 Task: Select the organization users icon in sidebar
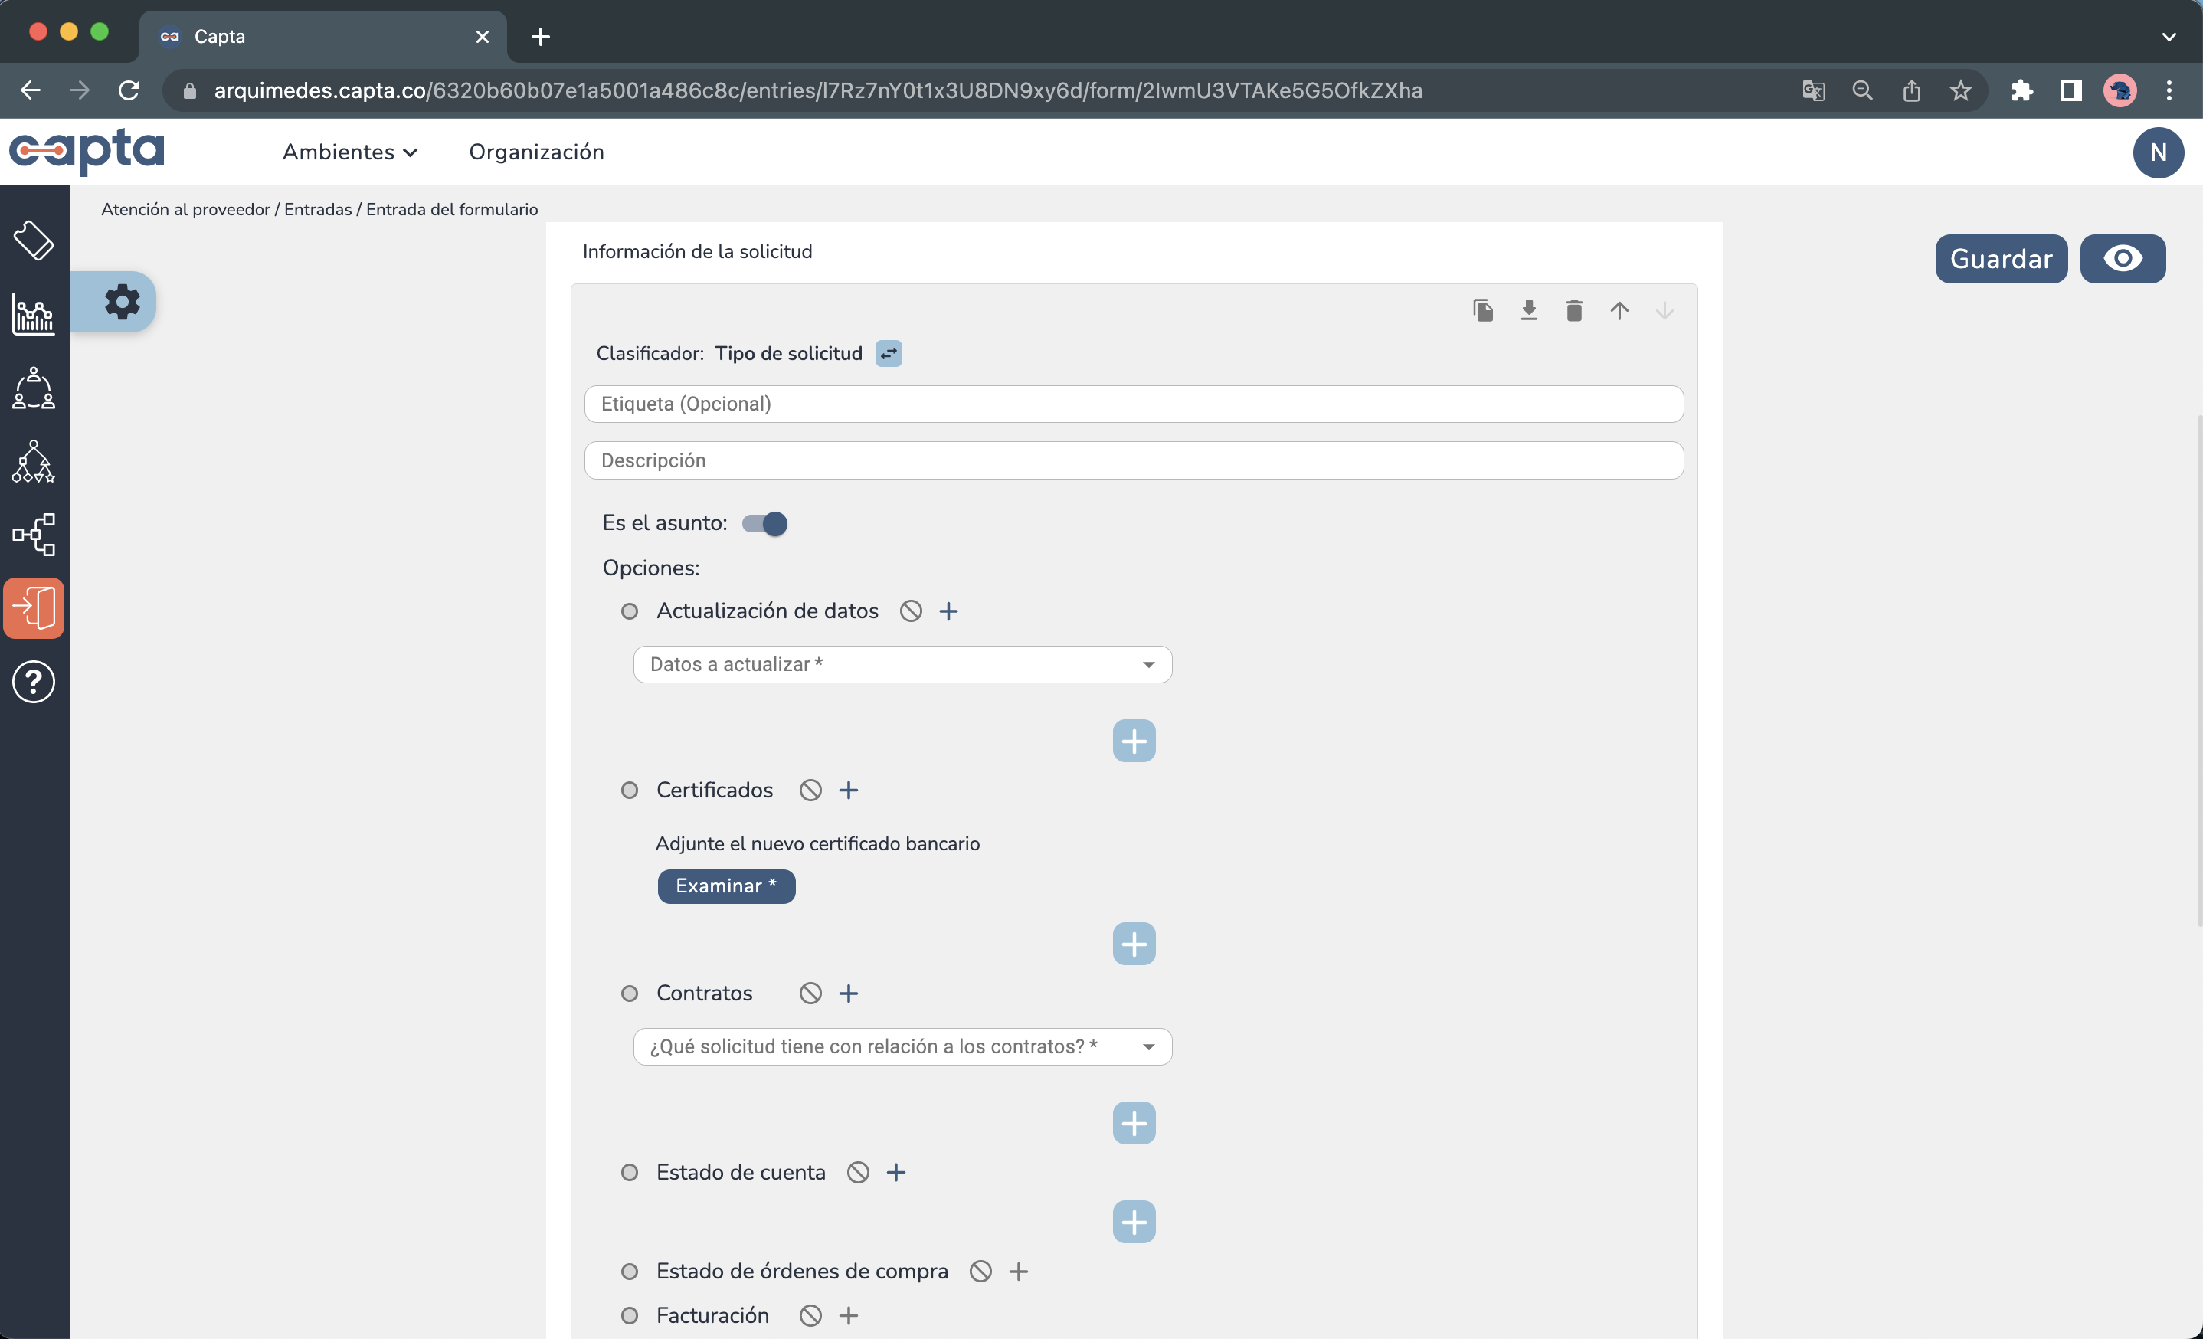point(33,389)
